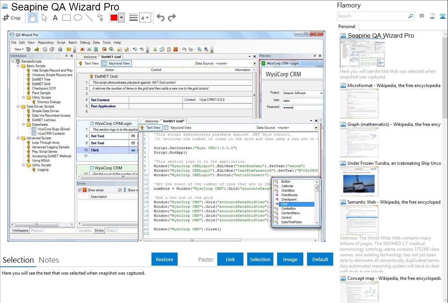
Task: Switch to the Notes tab
Action: [49, 260]
